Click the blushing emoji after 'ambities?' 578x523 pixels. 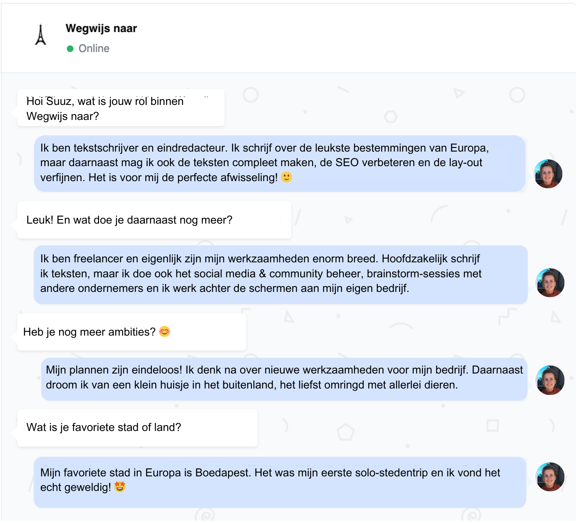click(165, 331)
